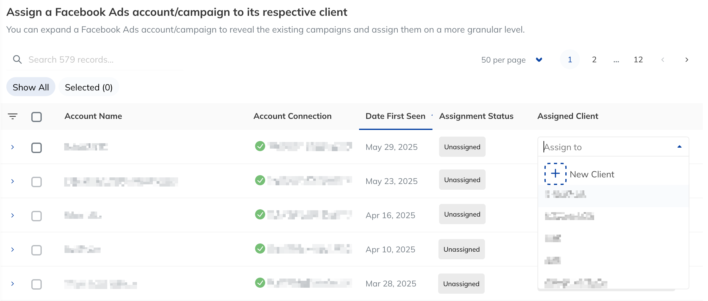
Task: Expand the Apr 10, 2025 account row
Action: (13, 249)
